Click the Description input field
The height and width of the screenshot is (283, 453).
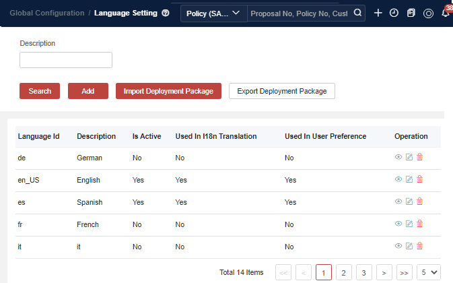(66, 60)
